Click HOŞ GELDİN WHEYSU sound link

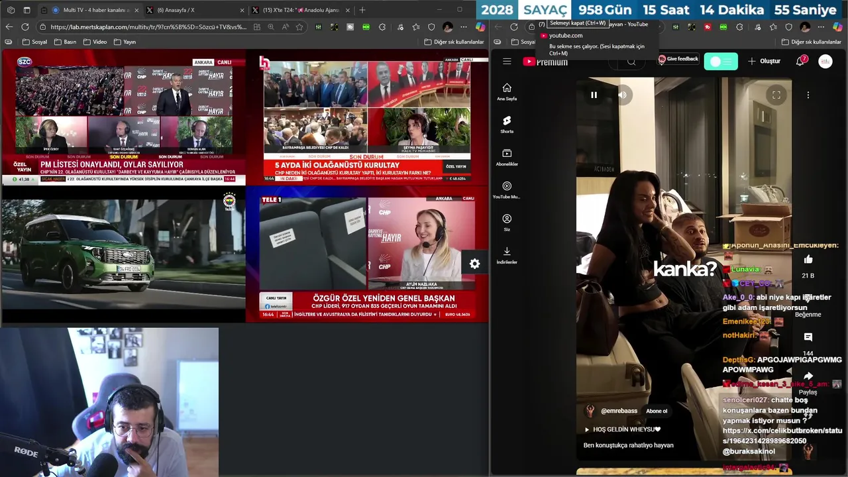(x=626, y=429)
